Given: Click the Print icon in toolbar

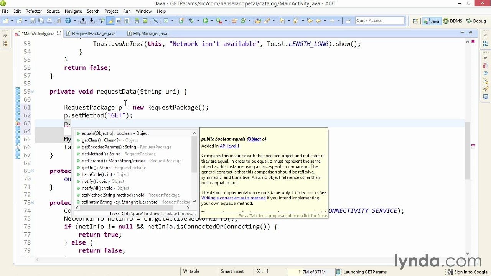Looking at the screenshot, I should [49, 21].
